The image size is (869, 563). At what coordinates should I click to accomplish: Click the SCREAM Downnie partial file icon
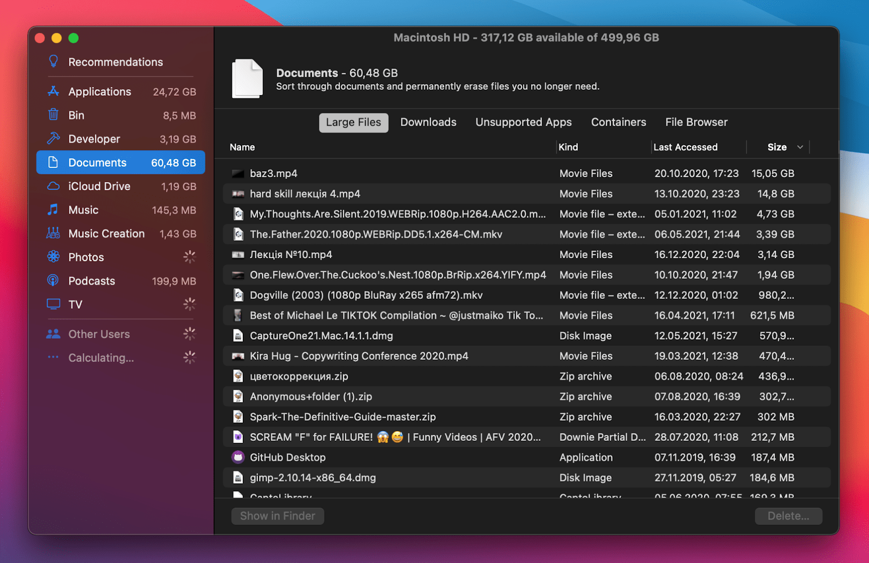pos(238,437)
